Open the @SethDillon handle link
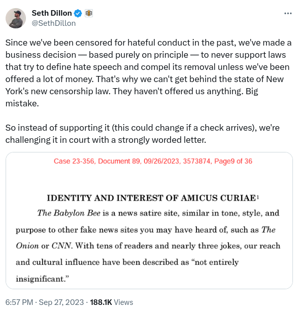 pos(54,23)
